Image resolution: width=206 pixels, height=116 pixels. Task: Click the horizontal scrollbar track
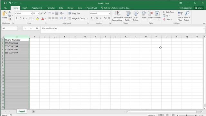coord(163,111)
